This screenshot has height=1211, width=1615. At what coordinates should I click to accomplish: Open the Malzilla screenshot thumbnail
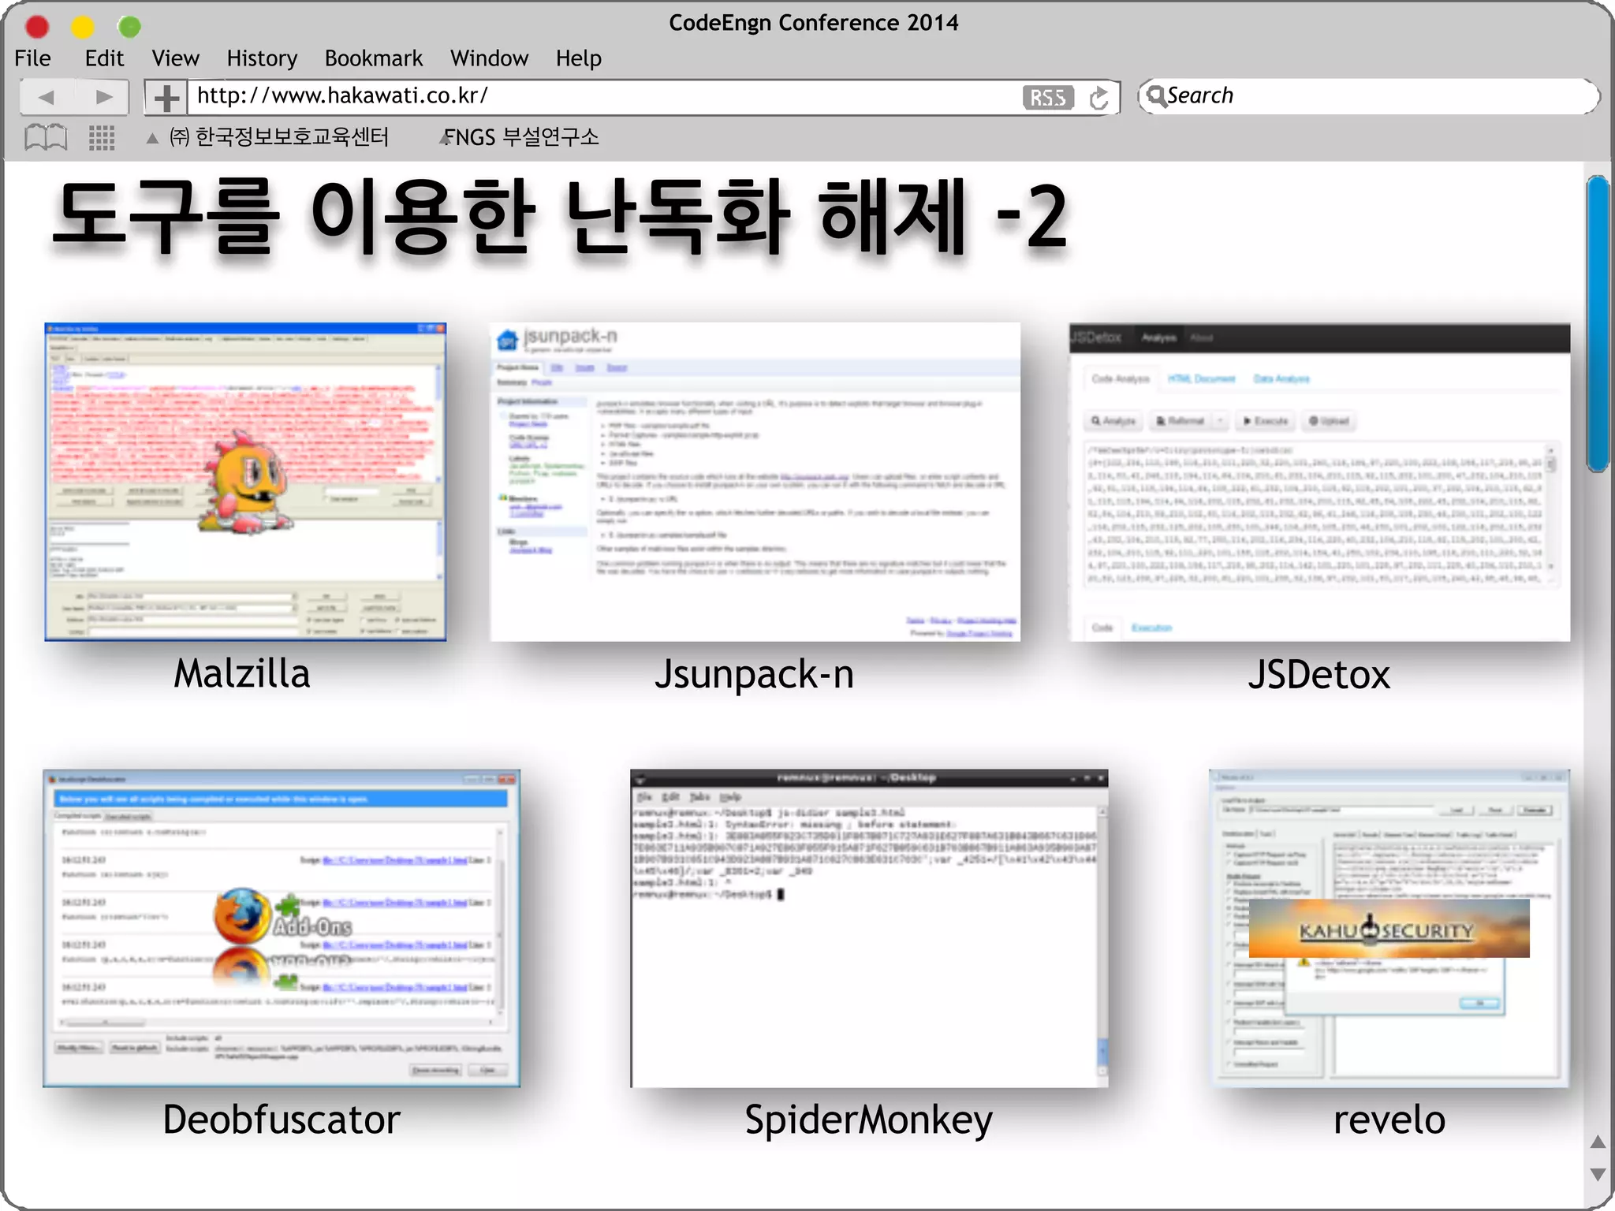245,482
